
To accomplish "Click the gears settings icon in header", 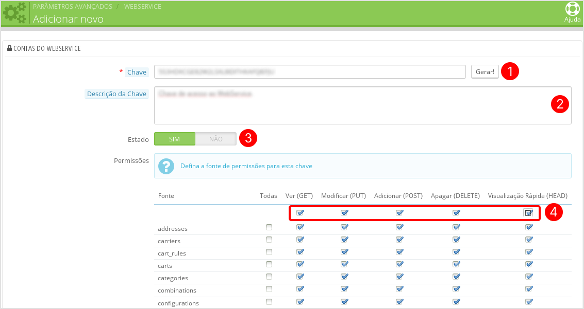I will [x=15, y=13].
